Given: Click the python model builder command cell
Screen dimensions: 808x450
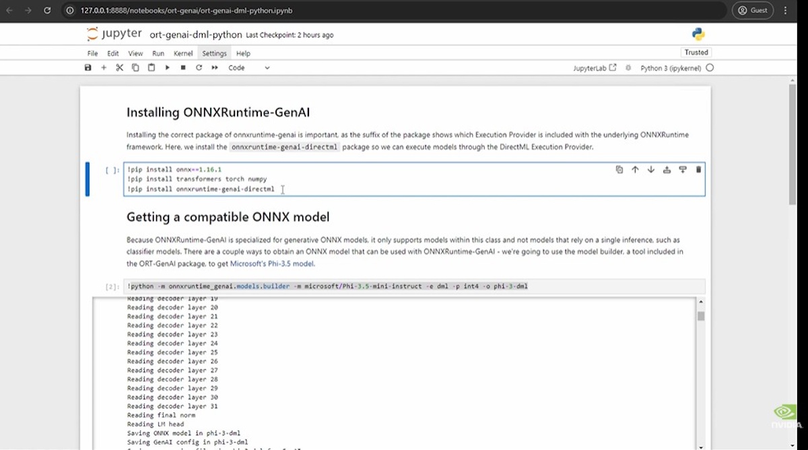Looking at the screenshot, I should 414,286.
